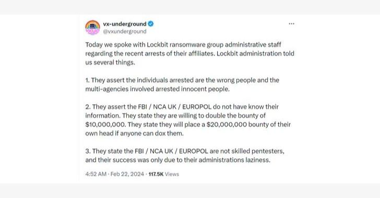
Task: Open the 117.5K Views count
Action: click(163, 174)
